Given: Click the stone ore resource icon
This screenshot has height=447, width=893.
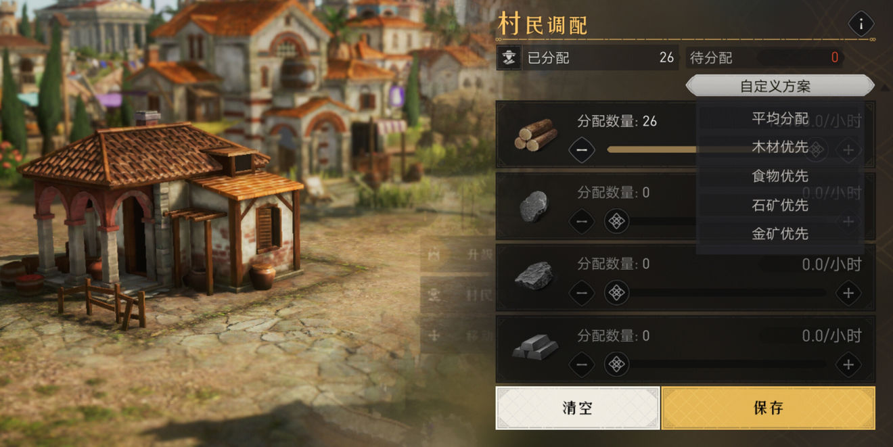Looking at the screenshot, I should tap(534, 276).
